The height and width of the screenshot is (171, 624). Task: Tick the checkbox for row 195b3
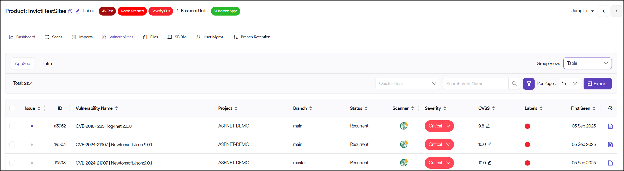click(x=12, y=145)
